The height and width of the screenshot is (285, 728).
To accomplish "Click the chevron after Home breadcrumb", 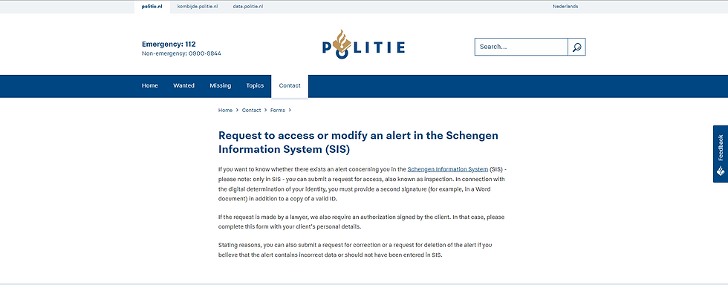I will (x=237, y=111).
